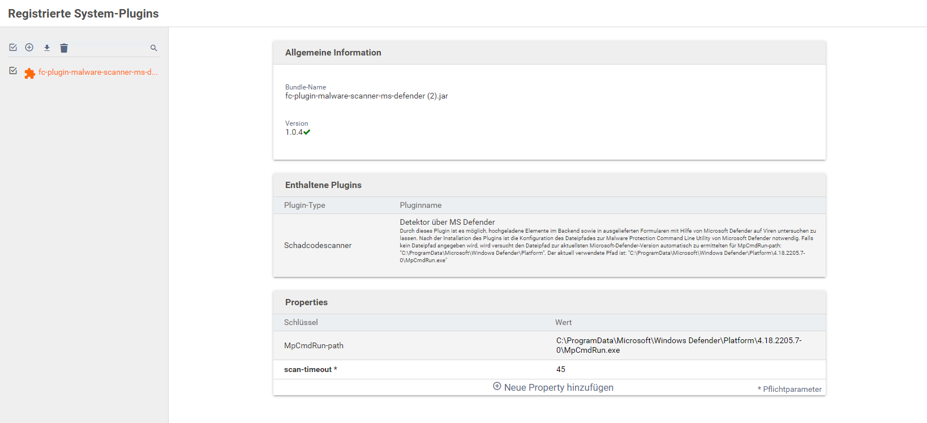Click the MpCmdRun-path property key
This screenshot has width=927, height=423.
click(x=314, y=345)
